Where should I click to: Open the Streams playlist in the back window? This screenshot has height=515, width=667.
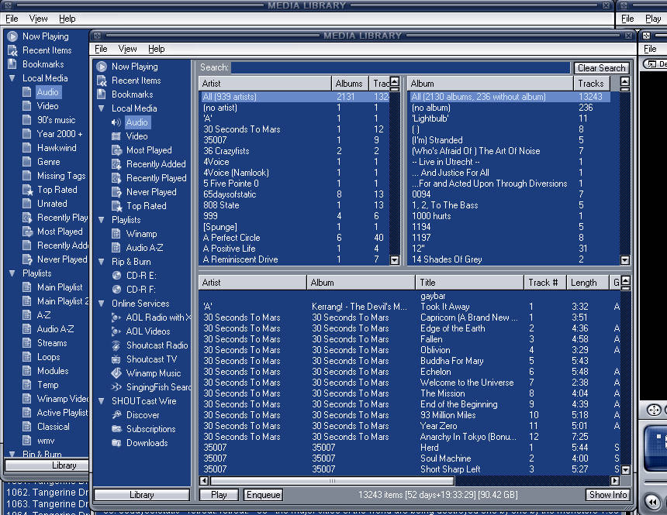(52, 343)
